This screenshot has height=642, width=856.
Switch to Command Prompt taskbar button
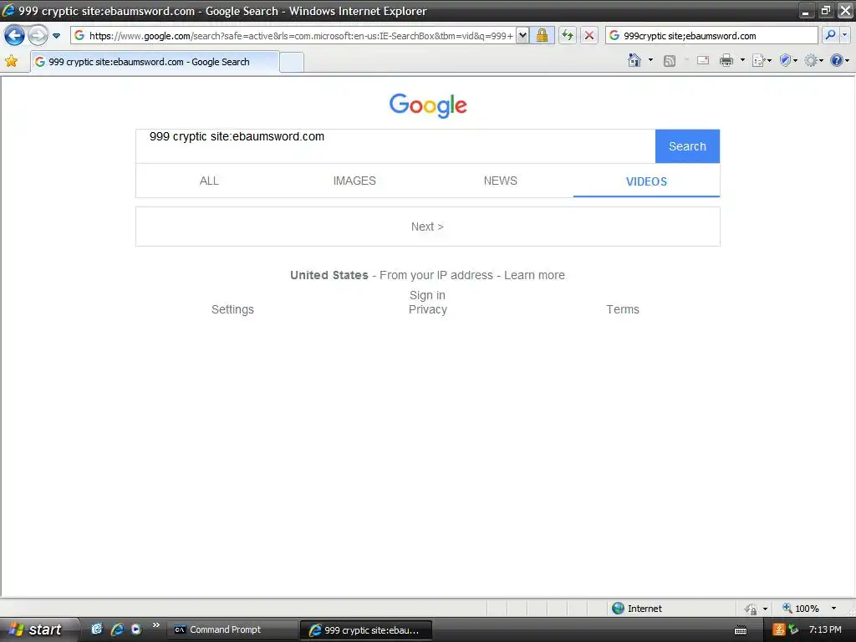[232, 629]
